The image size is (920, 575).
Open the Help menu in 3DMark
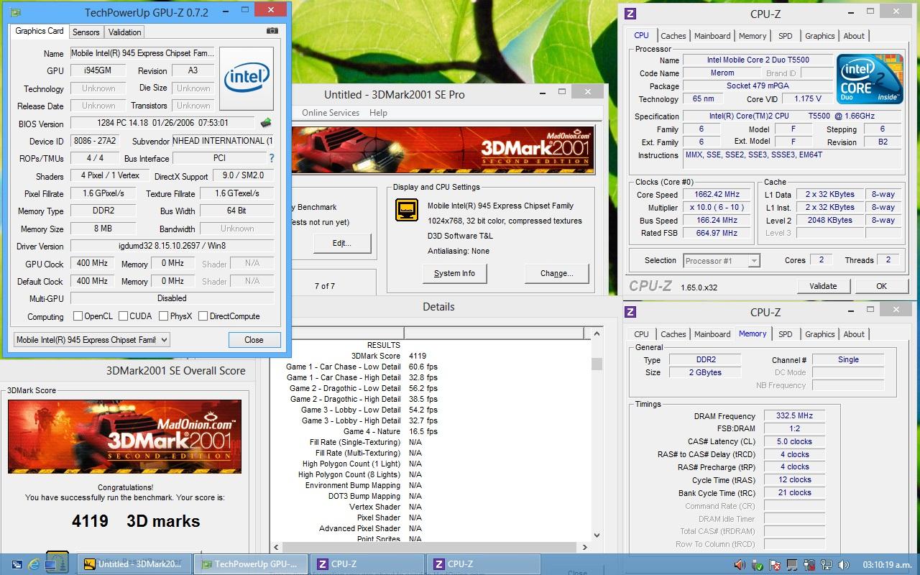[x=378, y=113]
